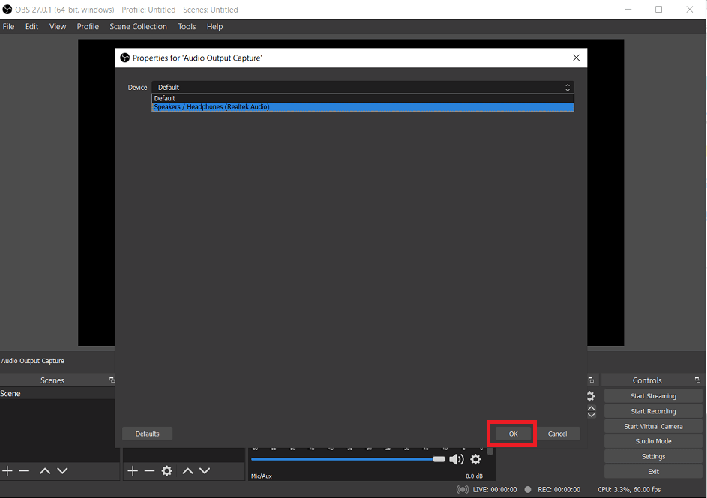This screenshot has height=498, width=707.
Task: Open the View menu
Action: (58, 26)
